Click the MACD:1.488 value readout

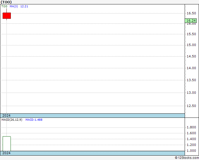pyautogui.click(x=34, y=120)
